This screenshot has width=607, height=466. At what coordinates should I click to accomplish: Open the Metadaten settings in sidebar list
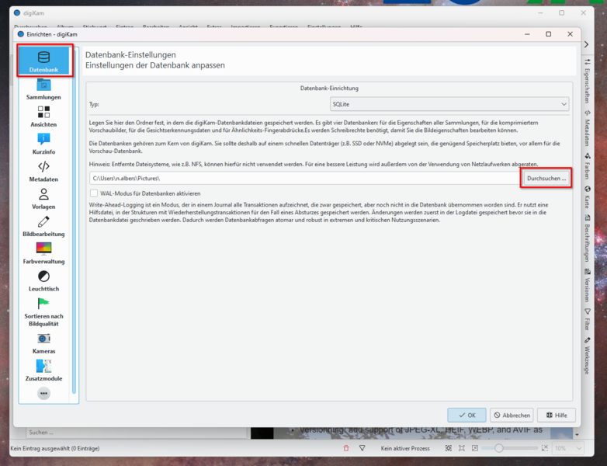pyautogui.click(x=43, y=171)
